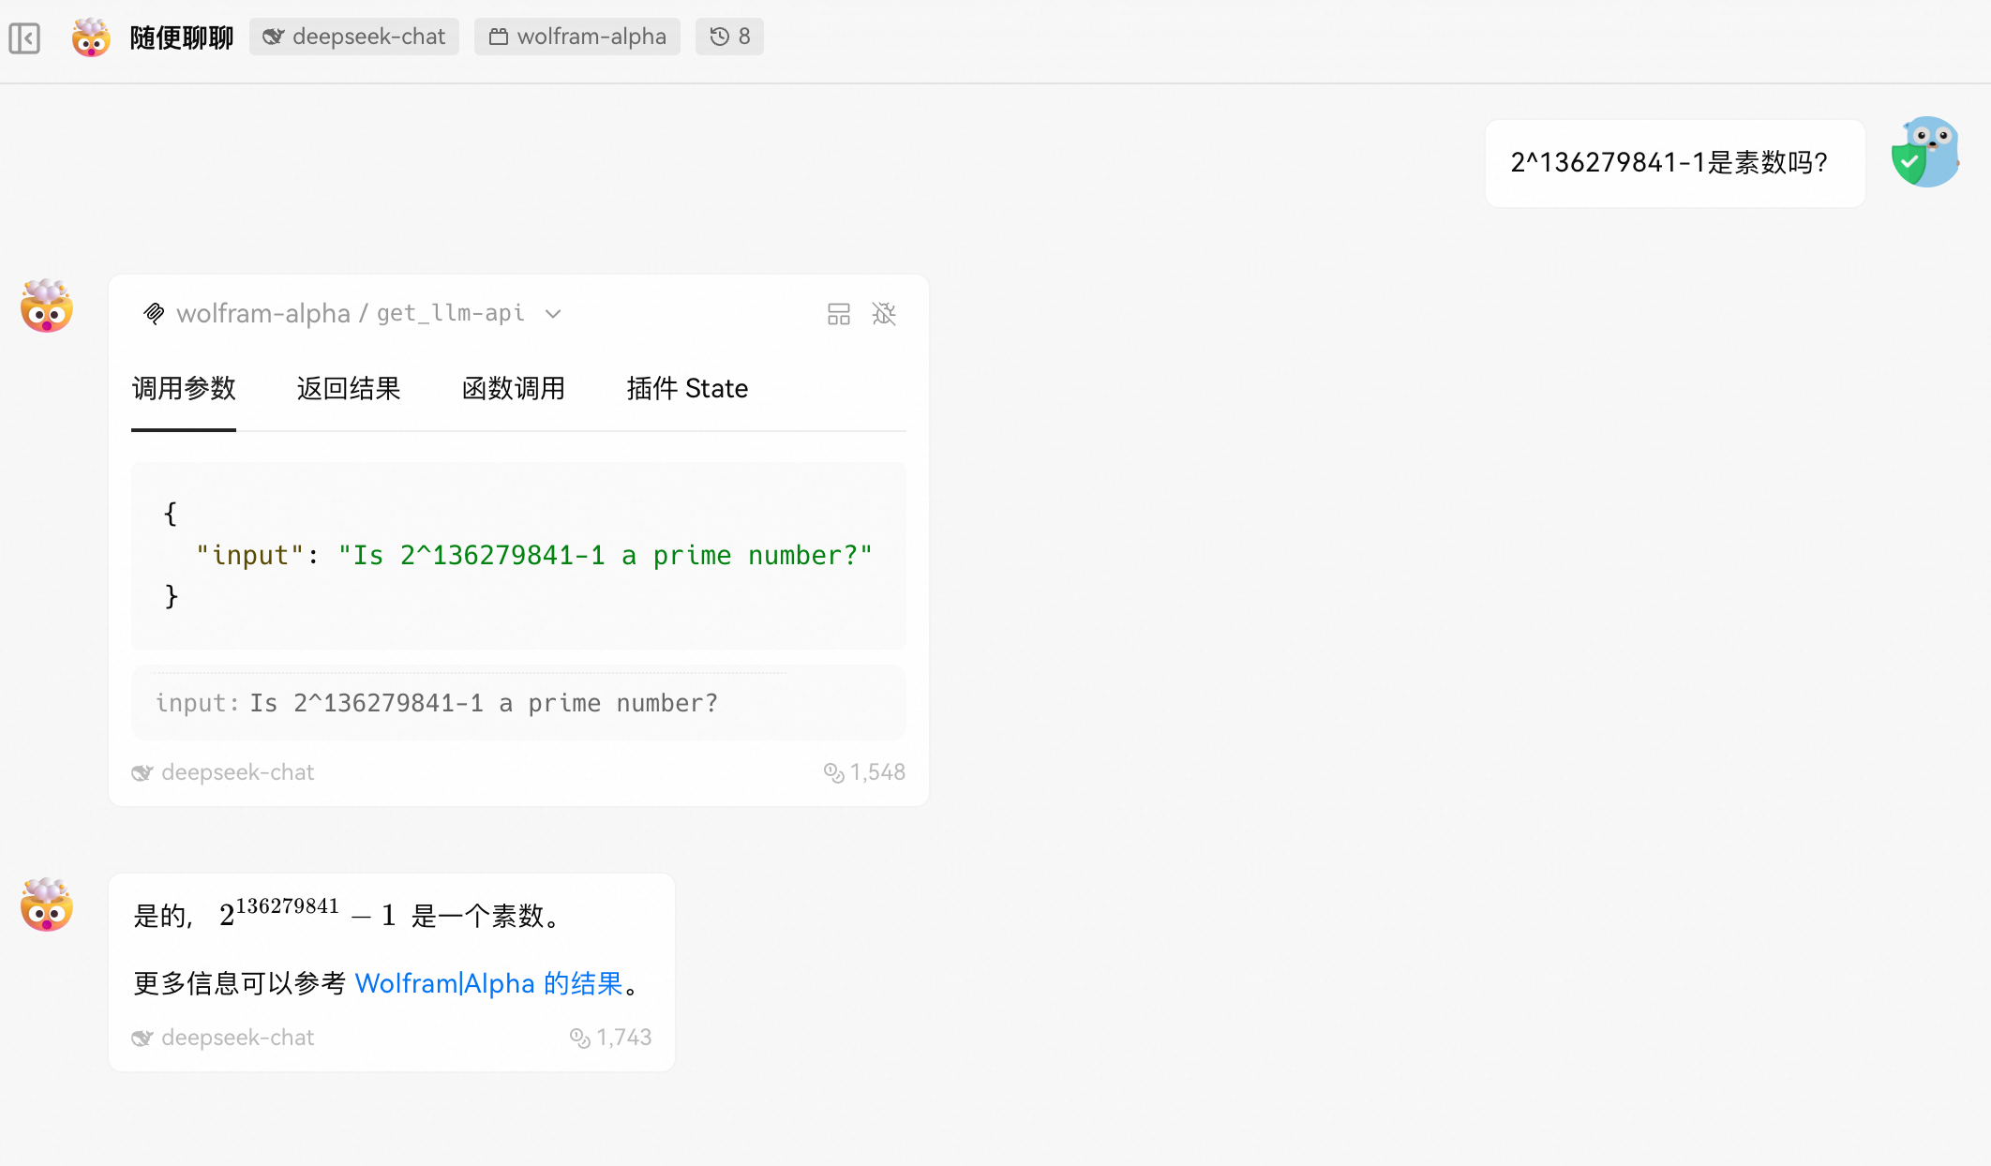Toggle the plugin debug bug icon
The image size is (1991, 1166).
884,314
